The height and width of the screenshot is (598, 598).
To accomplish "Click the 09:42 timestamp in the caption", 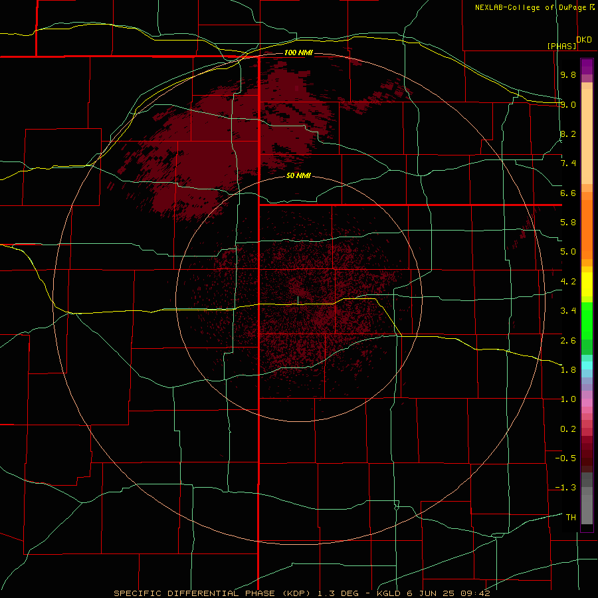I will click(475, 593).
